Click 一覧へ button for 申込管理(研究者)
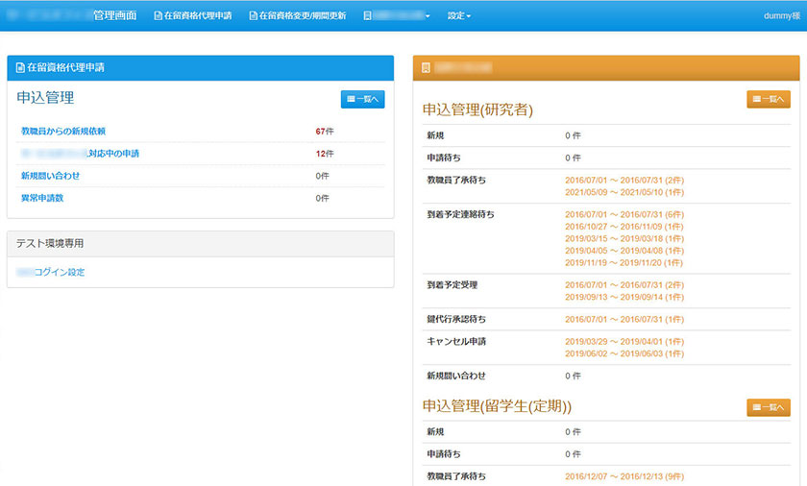The width and height of the screenshot is (807, 486). coord(768,99)
